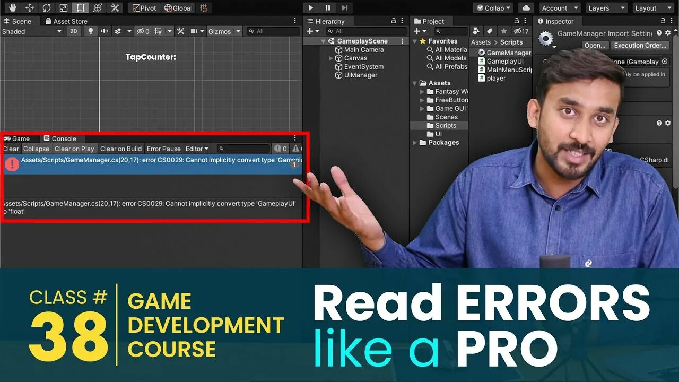Open the Layers dropdown

[x=606, y=8]
